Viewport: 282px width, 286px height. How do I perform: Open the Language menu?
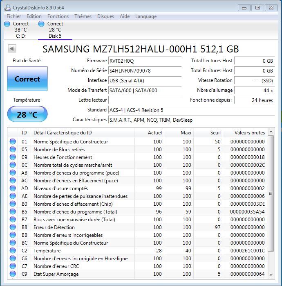146,16
